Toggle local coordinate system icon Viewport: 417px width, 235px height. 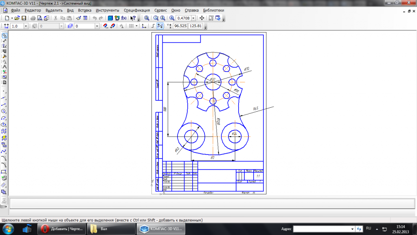pyautogui.click(x=144, y=26)
